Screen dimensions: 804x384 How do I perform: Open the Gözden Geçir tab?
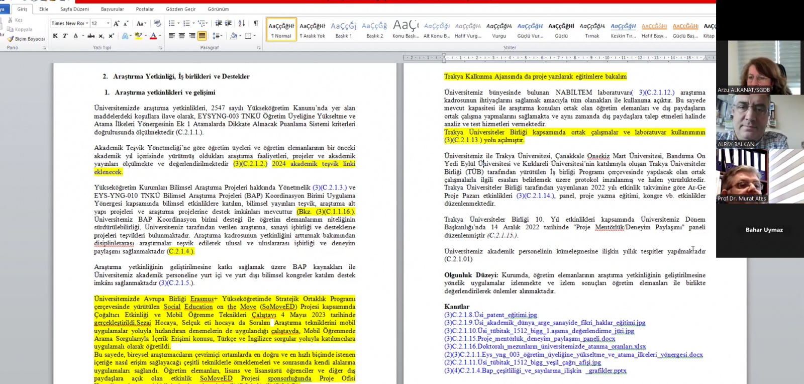[x=181, y=9]
